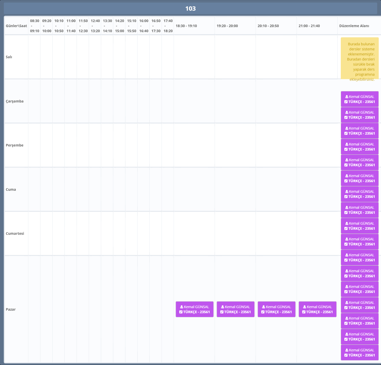Click the 21:00 - 21:40 time column header
This screenshot has height=365, width=381.
(309, 26)
